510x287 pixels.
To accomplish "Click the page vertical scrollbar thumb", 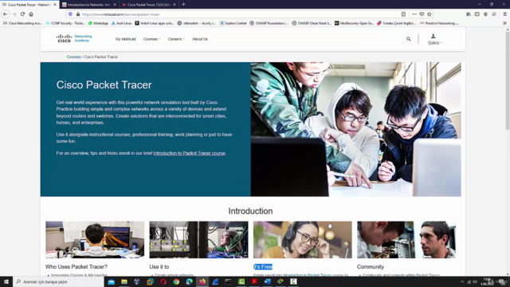I will [508, 81].
